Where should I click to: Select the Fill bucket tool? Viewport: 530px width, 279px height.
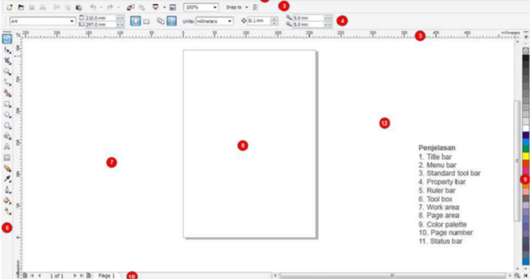7,201
